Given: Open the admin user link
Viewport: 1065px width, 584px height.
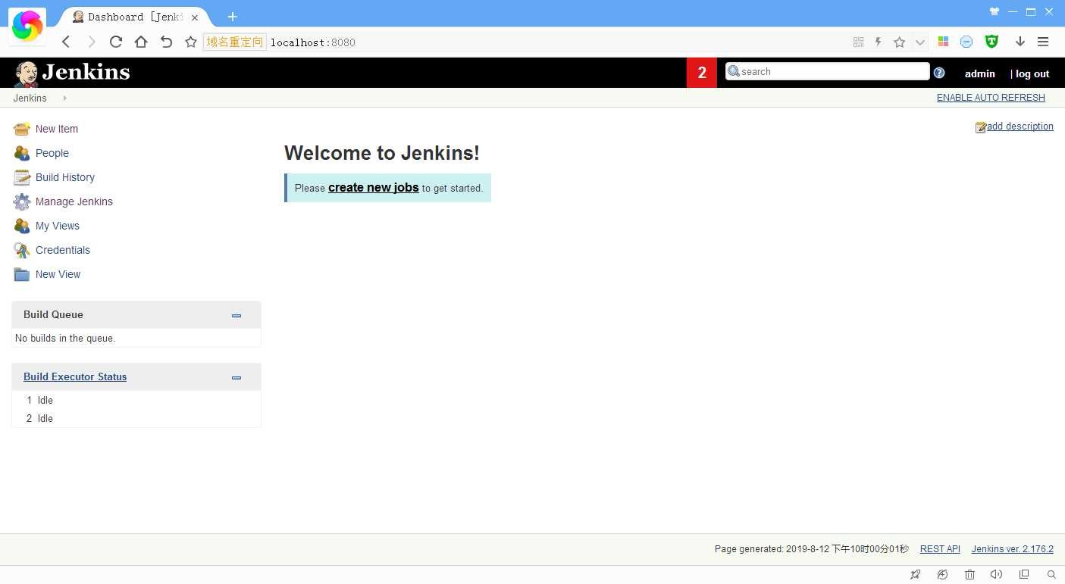Looking at the screenshot, I should pyautogui.click(x=980, y=73).
